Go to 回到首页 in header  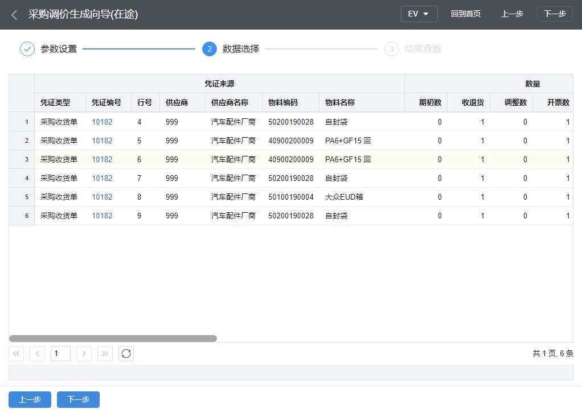click(x=465, y=14)
